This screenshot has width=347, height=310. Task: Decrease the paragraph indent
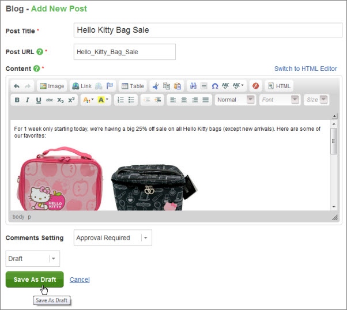pos(146,100)
